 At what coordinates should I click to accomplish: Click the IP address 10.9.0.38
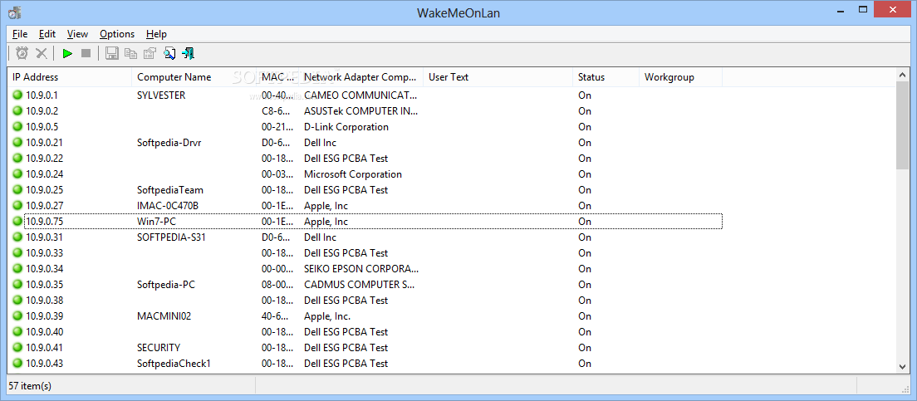click(x=45, y=300)
